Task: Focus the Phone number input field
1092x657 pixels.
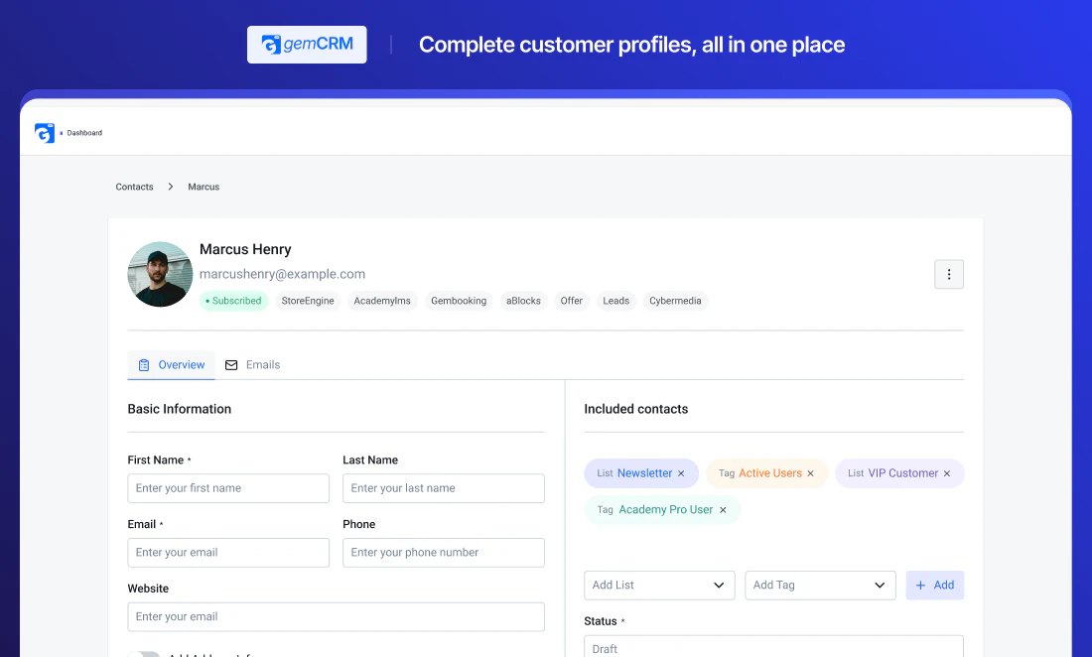Action: [x=444, y=553]
